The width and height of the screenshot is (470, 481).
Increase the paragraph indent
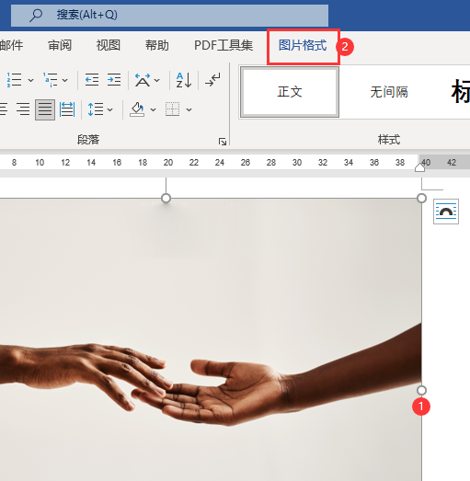(x=114, y=79)
